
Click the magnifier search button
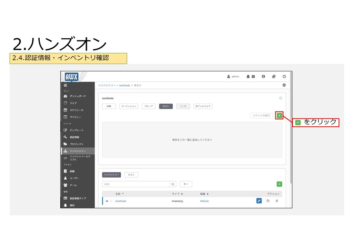coord(173,184)
